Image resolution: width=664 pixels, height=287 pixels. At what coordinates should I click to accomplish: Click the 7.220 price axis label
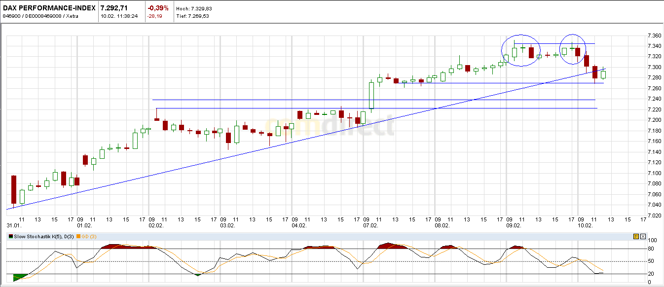(654, 109)
